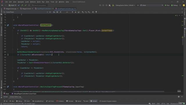Close the AuraPlayerController.cpp tab
Viewport: 186px width, 105px height.
tap(75, 9)
